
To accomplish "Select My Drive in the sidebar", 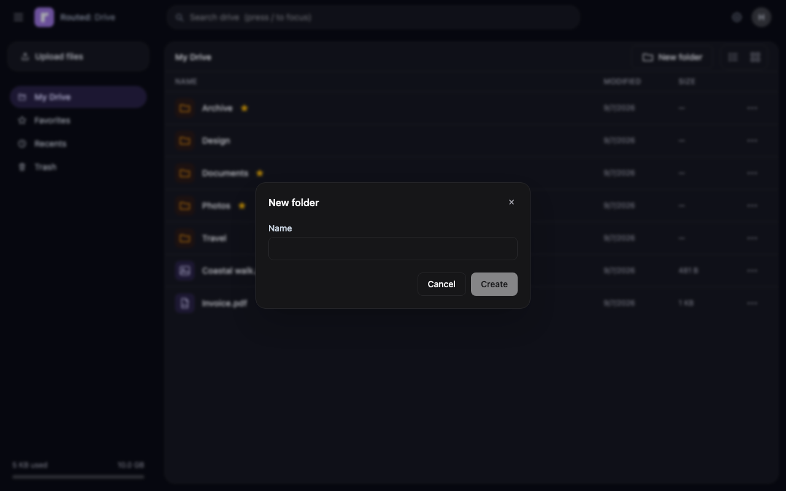I will pyautogui.click(x=78, y=97).
